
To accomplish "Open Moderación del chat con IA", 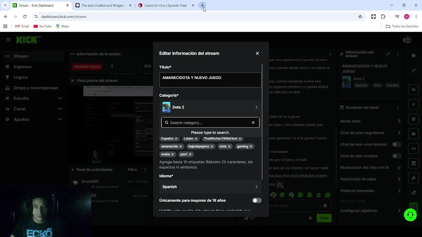I will point(371,168).
